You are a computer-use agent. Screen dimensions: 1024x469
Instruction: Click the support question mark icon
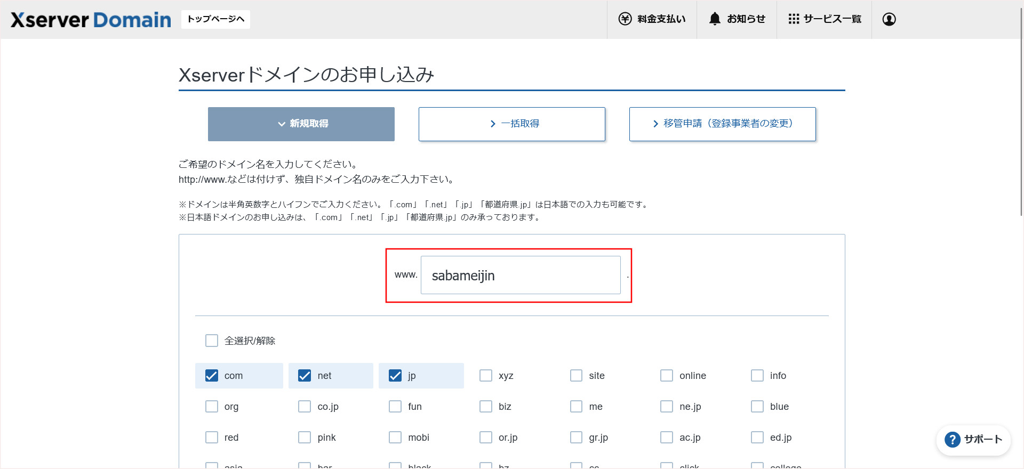(x=953, y=440)
